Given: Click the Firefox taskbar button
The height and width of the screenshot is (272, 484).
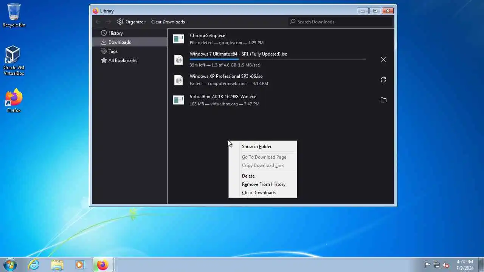Looking at the screenshot, I should [x=103, y=264].
